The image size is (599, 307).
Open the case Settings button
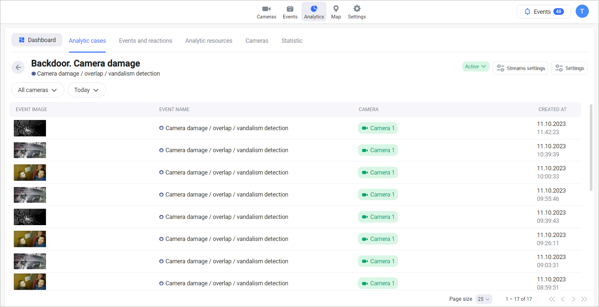point(569,68)
